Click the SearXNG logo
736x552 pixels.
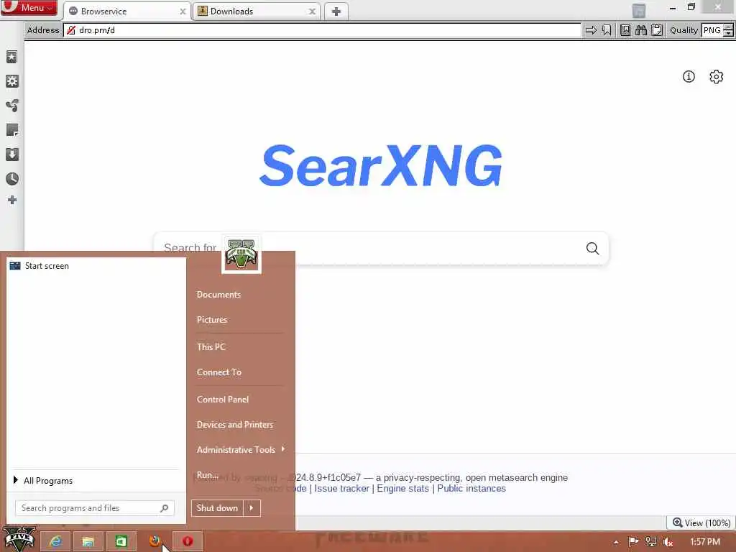pyautogui.click(x=381, y=165)
